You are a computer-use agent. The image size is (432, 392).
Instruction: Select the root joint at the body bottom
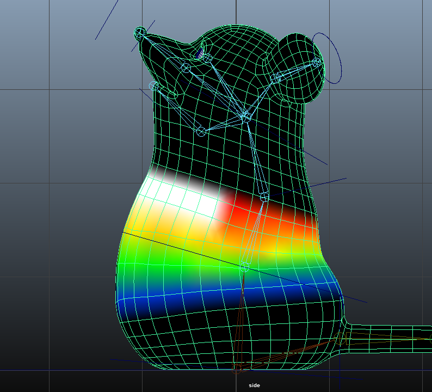pyautogui.click(x=237, y=370)
